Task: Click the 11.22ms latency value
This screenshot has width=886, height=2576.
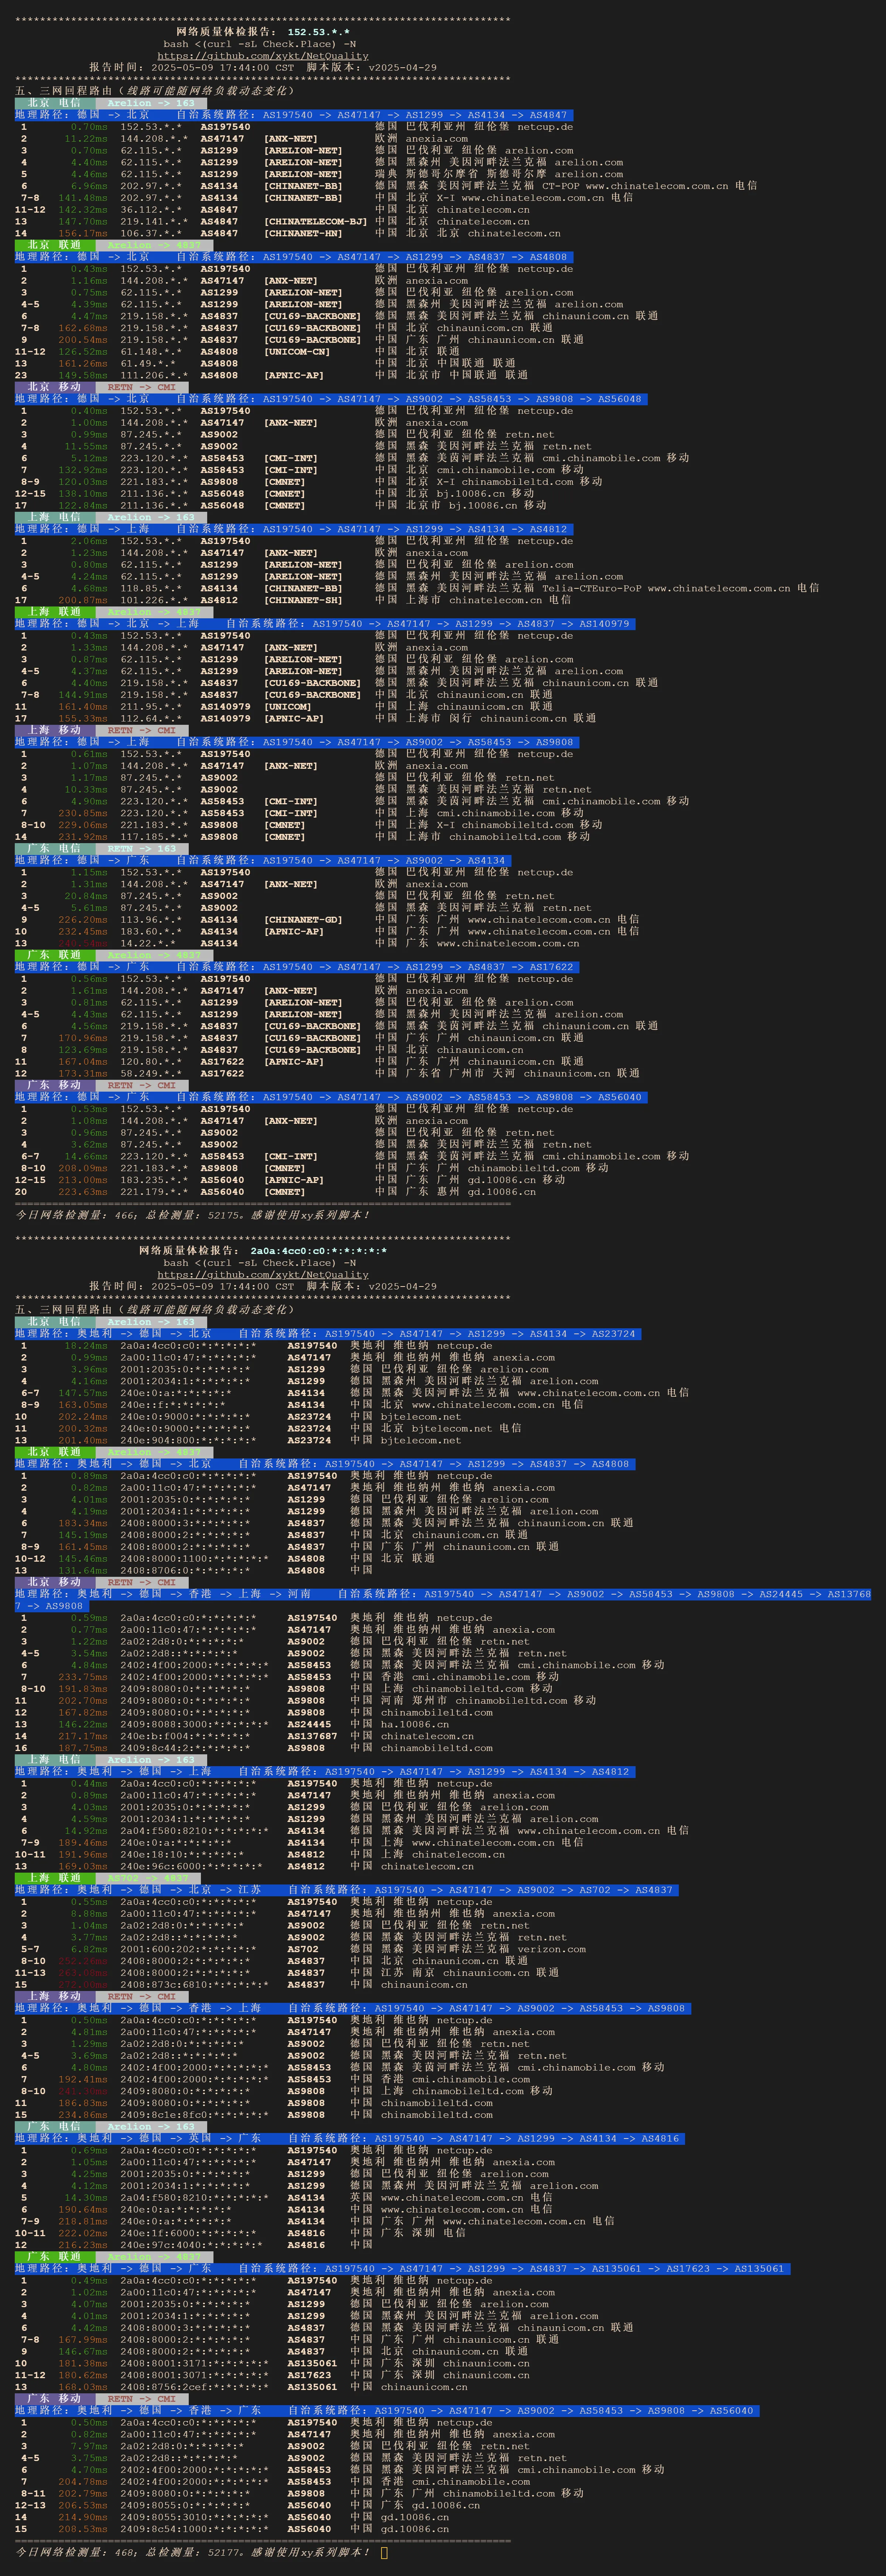Action: coord(86,139)
